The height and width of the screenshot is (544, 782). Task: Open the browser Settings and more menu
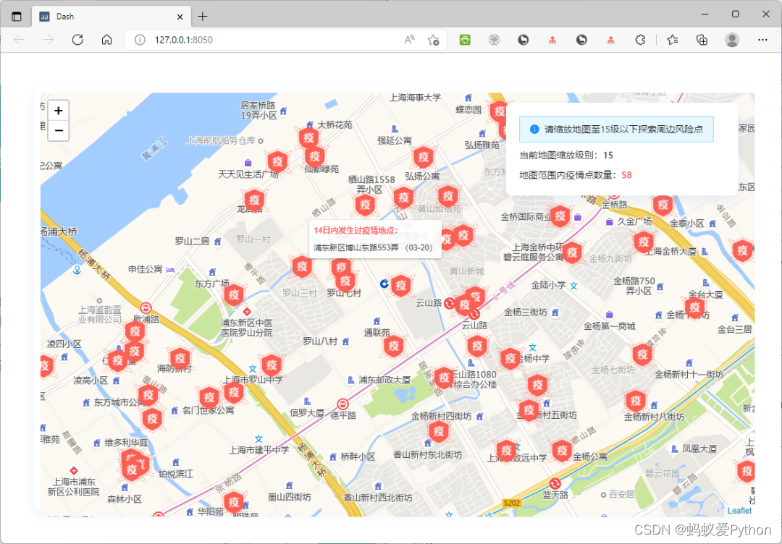tap(762, 40)
